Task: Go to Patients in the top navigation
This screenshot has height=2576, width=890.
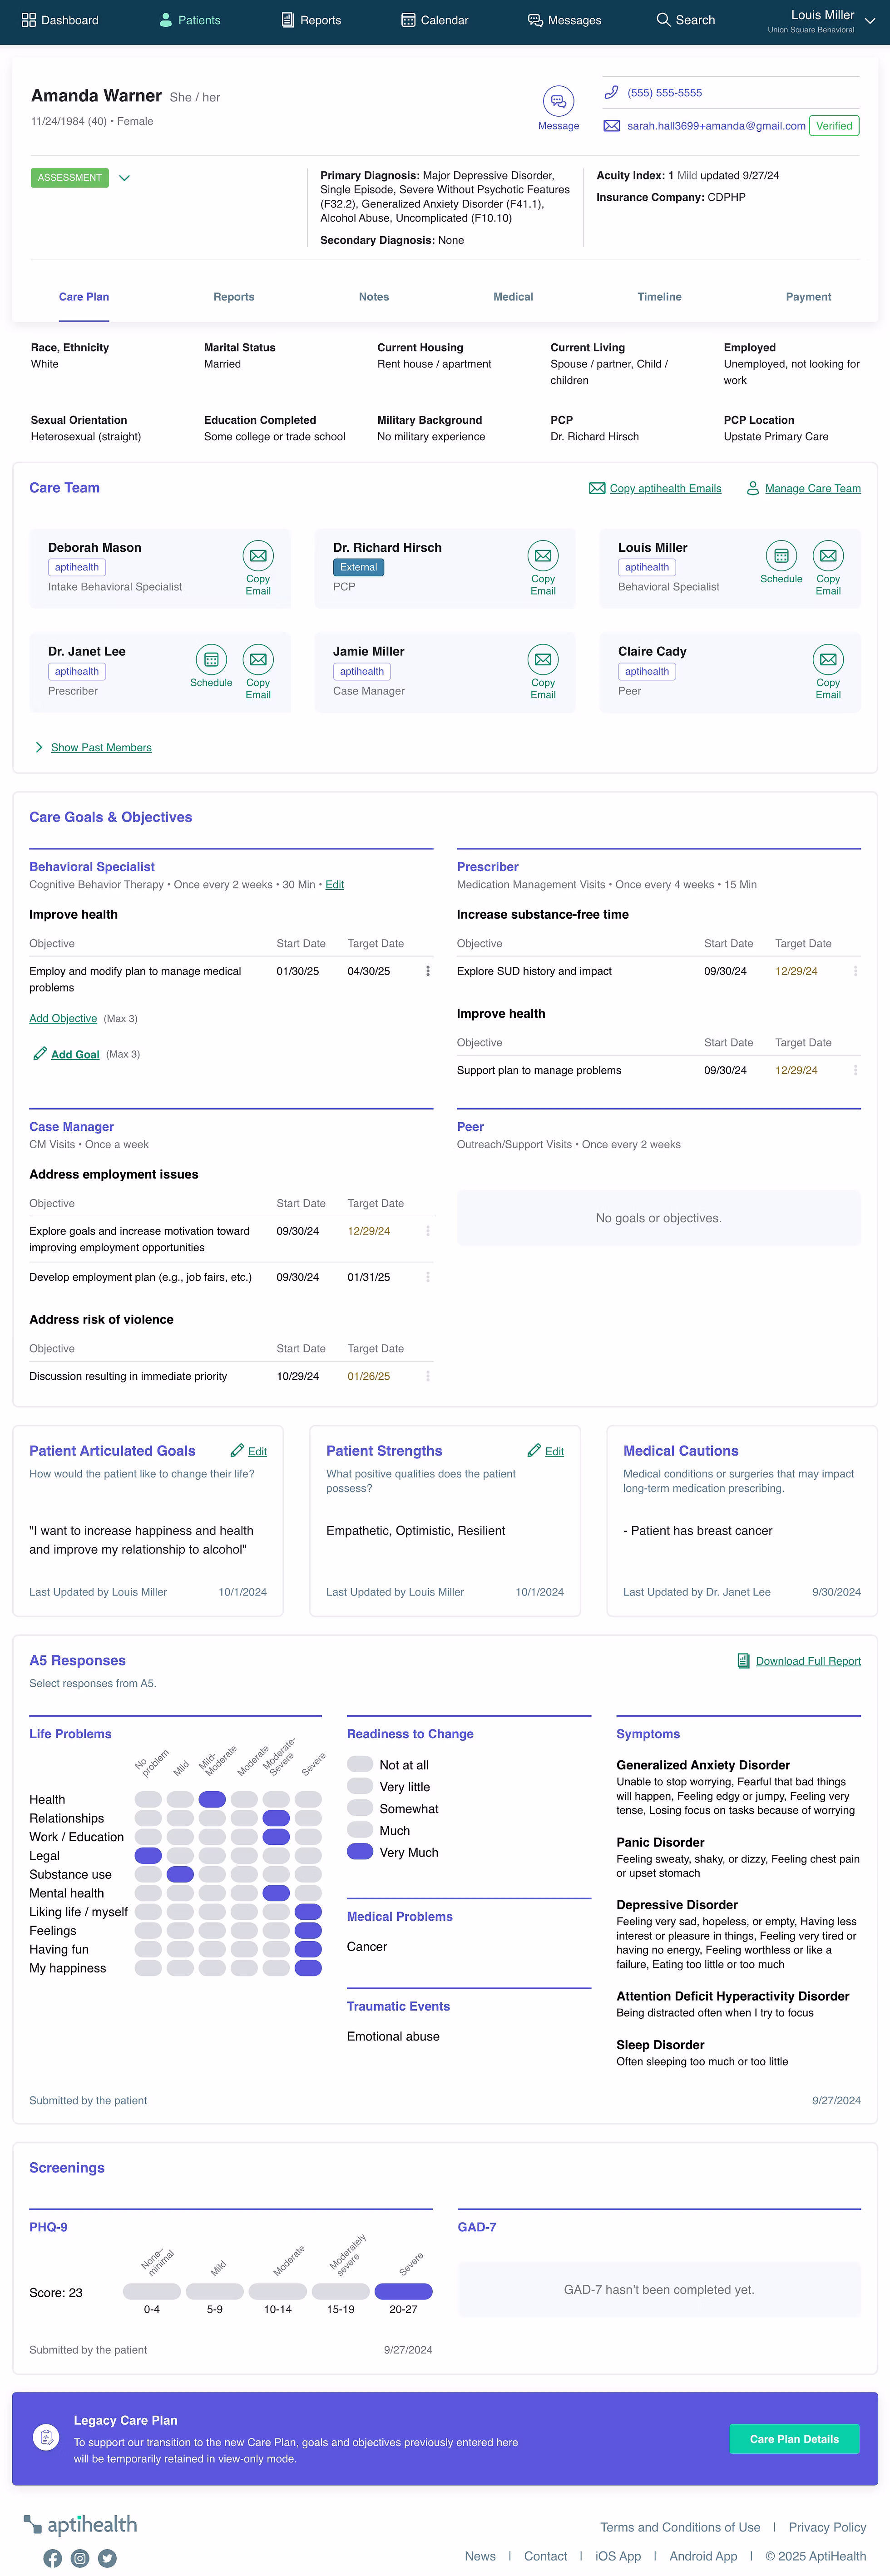Action: [x=190, y=20]
